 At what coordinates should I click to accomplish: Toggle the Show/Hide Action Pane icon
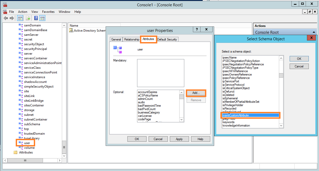click(42, 18)
